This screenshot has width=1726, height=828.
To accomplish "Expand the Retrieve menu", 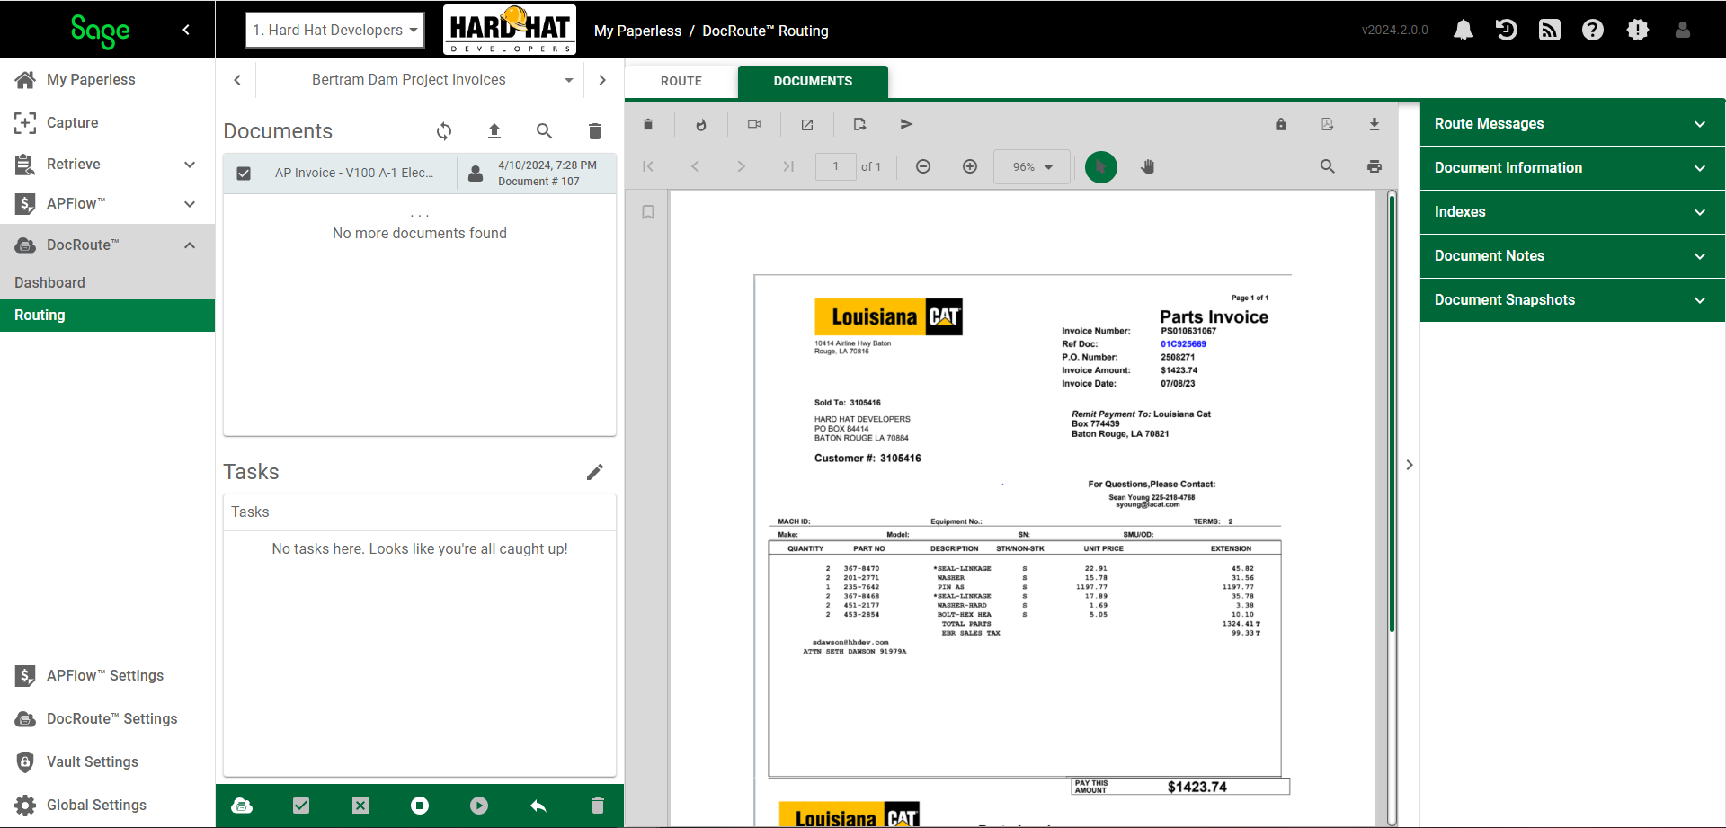I will coord(107,164).
